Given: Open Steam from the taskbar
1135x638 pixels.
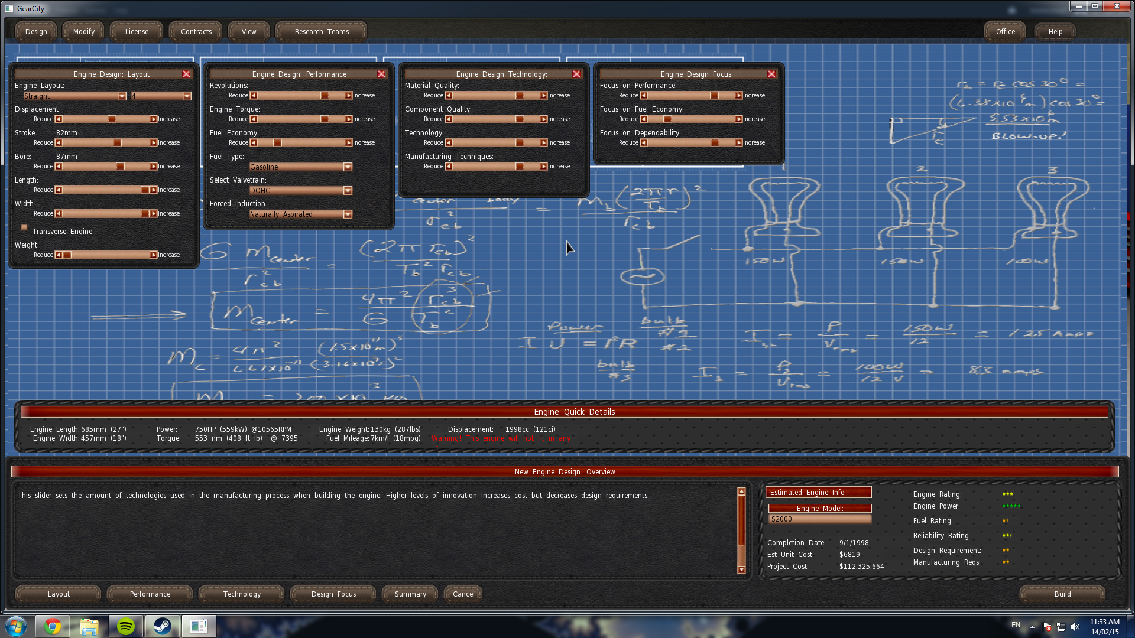Looking at the screenshot, I should point(162,626).
